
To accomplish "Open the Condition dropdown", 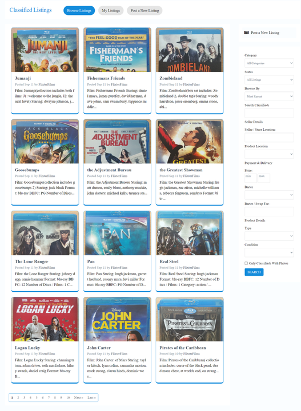I will pyautogui.click(x=269, y=253).
